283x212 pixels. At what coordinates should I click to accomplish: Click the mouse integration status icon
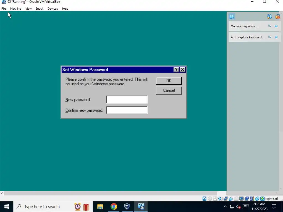tap(257, 199)
